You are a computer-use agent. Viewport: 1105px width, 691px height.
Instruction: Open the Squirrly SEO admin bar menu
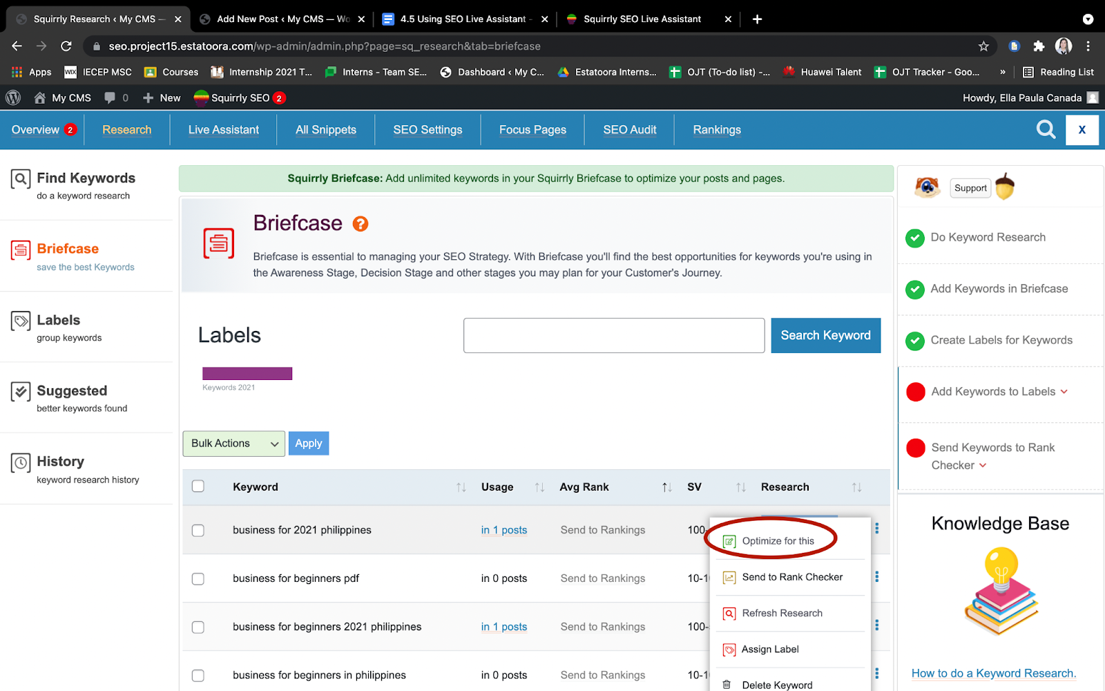pyautogui.click(x=240, y=98)
